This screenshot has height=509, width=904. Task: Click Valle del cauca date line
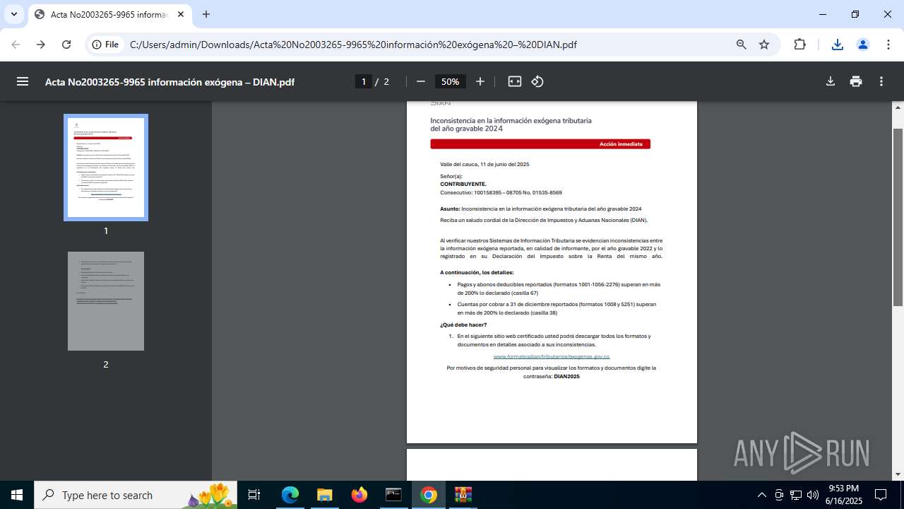484,164
